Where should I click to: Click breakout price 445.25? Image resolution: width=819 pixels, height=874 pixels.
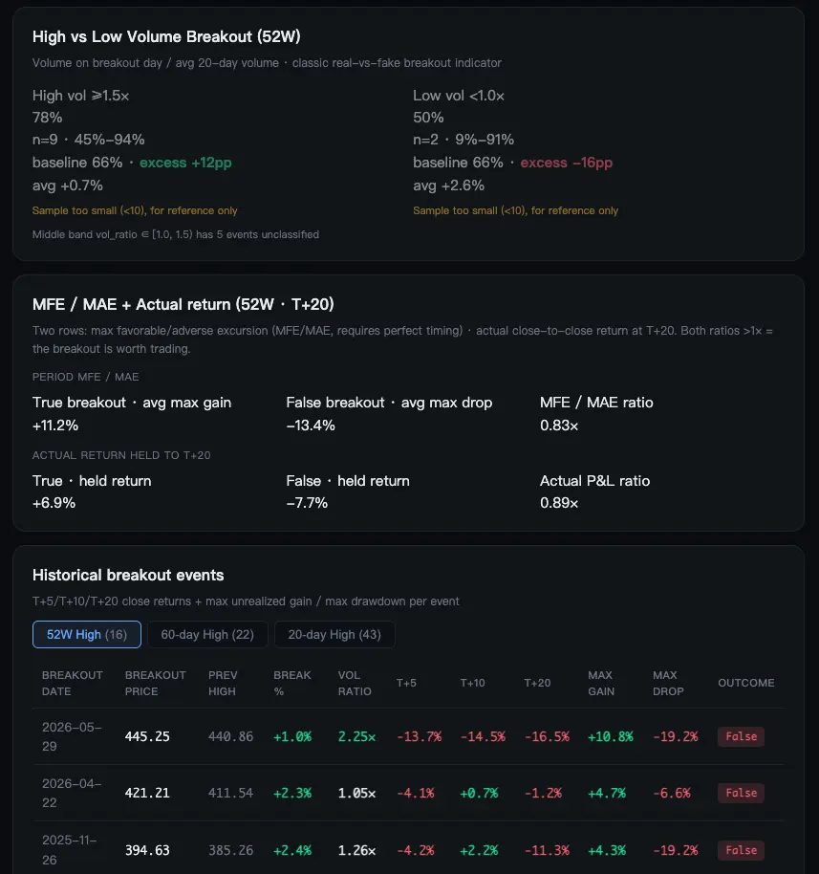tap(147, 736)
